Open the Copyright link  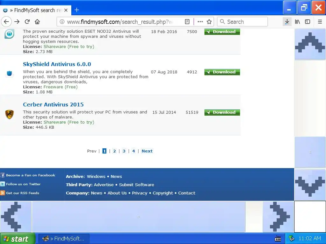(x=163, y=193)
